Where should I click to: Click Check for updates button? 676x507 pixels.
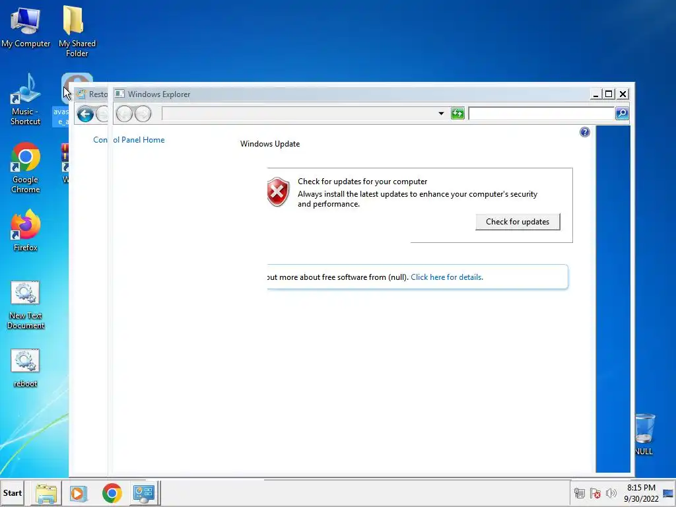(x=518, y=222)
